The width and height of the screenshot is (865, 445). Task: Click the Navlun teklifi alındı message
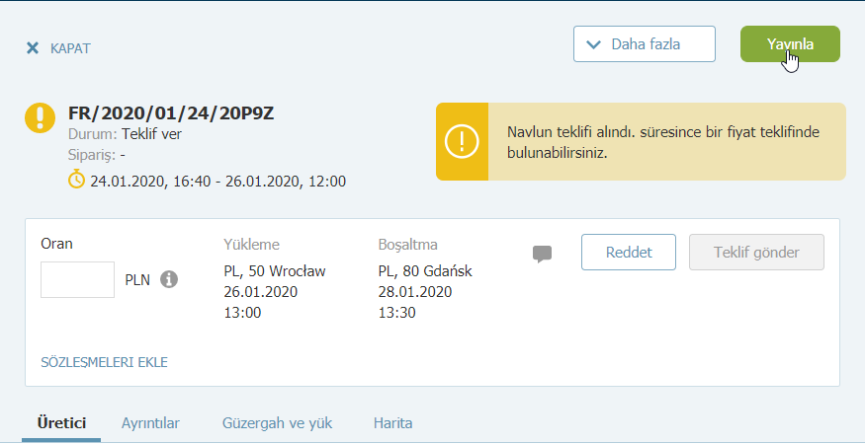point(663,142)
